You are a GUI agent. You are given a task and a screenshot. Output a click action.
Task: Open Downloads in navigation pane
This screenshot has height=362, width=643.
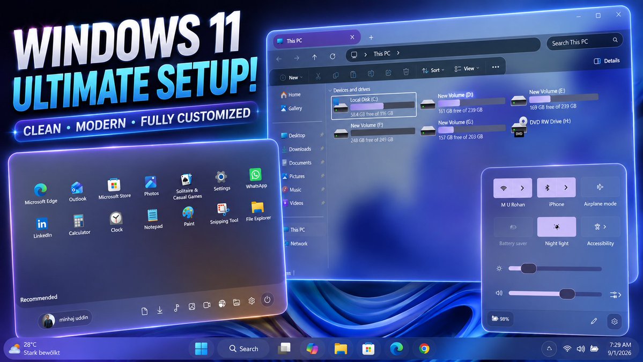pyautogui.click(x=297, y=149)
